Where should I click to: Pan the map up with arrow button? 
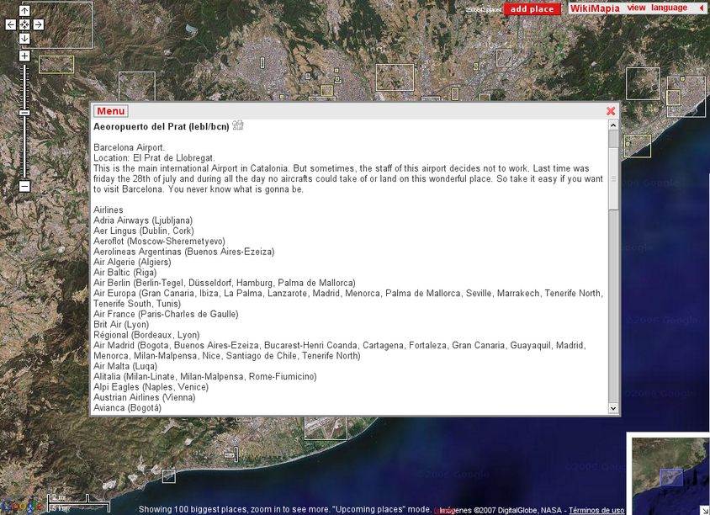click(x=24, y=10)
